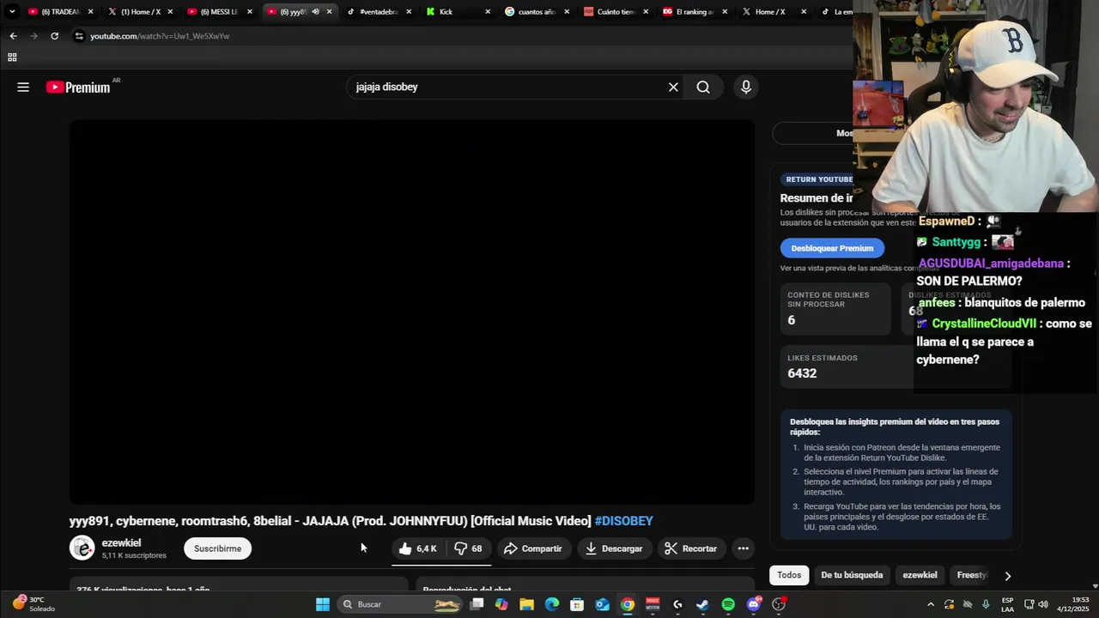Click Desbloquear Premium button

(832, 248)
